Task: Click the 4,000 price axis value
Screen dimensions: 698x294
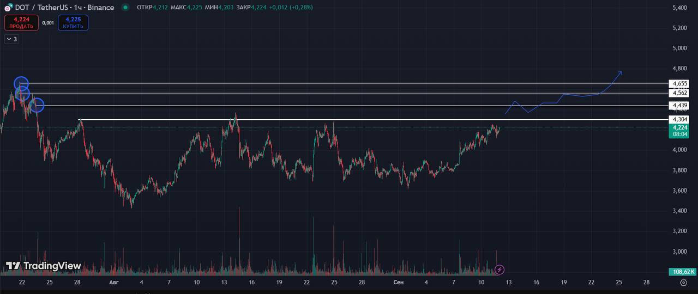Action: click(679, 150)
